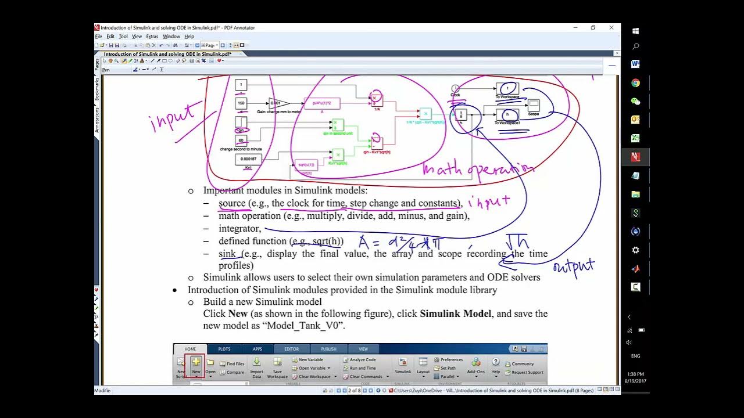Open WeChat from taskbar

click(x=635, y=102)
